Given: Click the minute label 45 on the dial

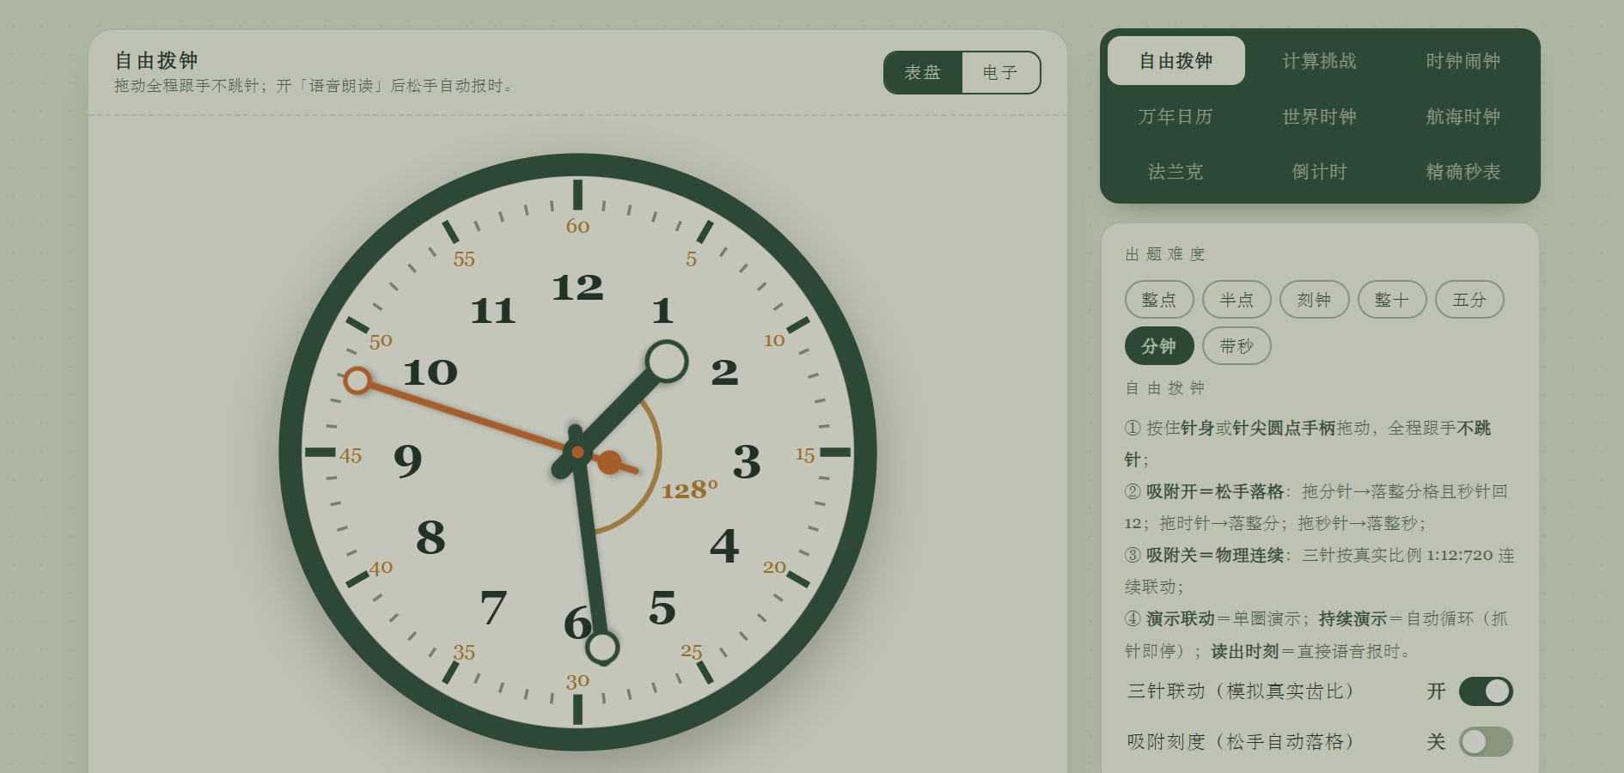Looking at the screenshot, I should [x=351, y=456].
